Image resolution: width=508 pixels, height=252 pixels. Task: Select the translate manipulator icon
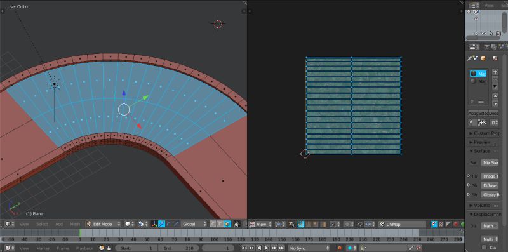tap(162, 224)
